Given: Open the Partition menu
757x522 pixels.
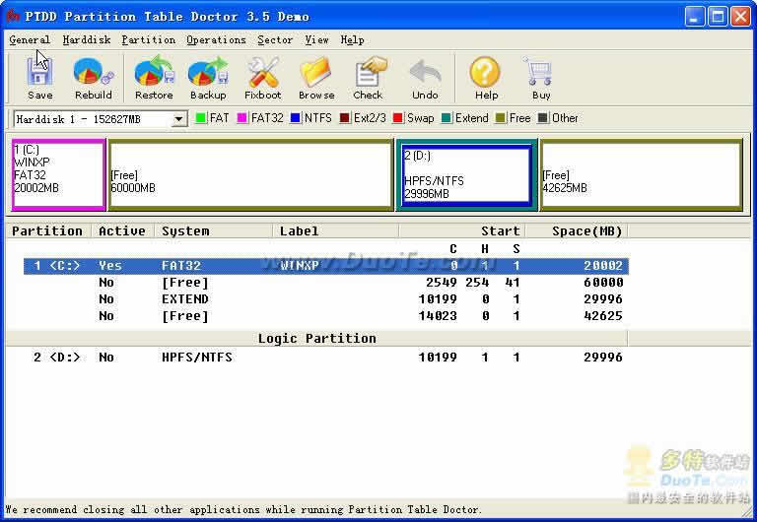Looking at the screenshot, I should click(x=148, y=40).
